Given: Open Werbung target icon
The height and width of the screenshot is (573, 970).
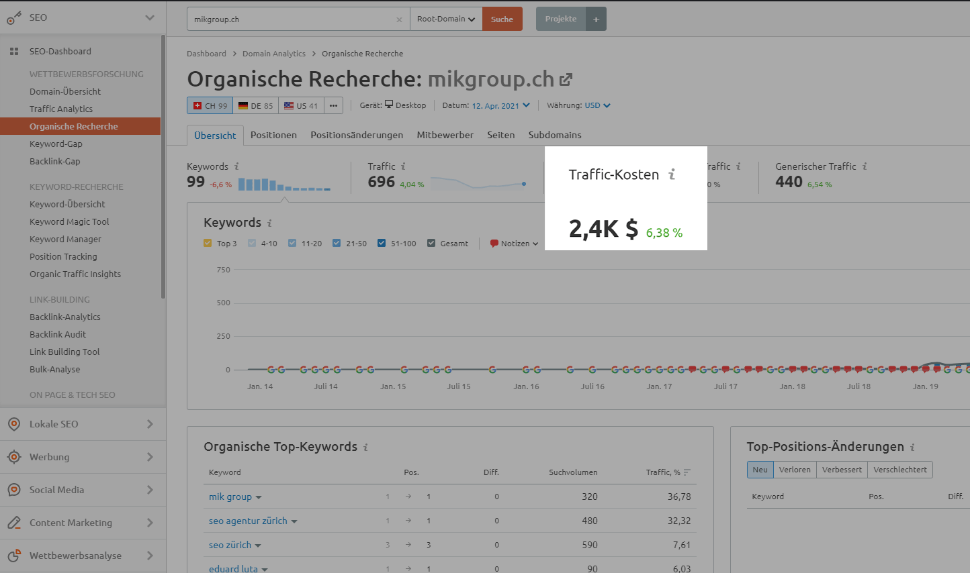Looking at the screenshot, I should coord(14,457).
